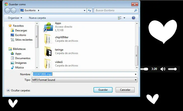This screenshot has height=111, width=183.
Task: Select Sitios recientes in the navigation pane
Action: pyautogui.click(x=24, y=40)
